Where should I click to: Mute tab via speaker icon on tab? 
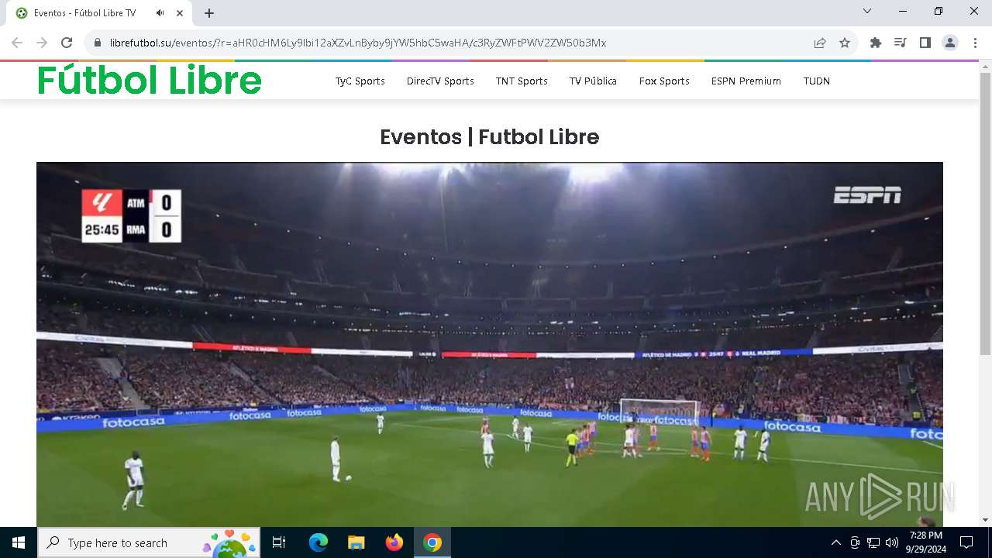160,13
